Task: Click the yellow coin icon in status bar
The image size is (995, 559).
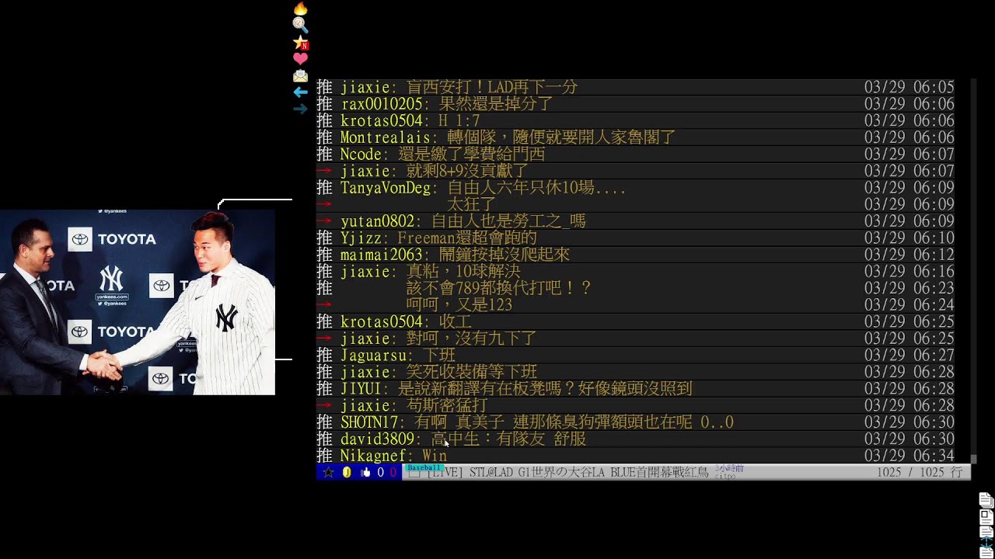Action: click(347, 472)
